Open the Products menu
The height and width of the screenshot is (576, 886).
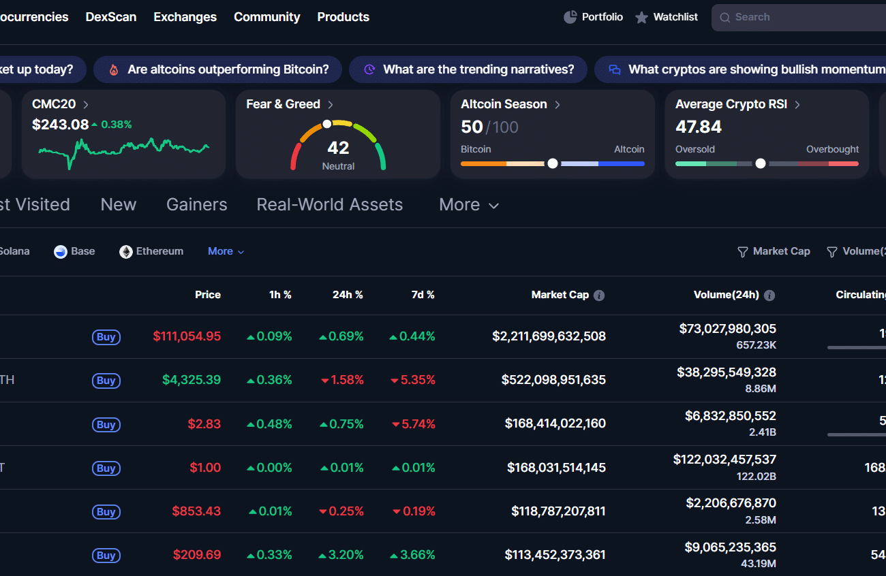point(343,17)
